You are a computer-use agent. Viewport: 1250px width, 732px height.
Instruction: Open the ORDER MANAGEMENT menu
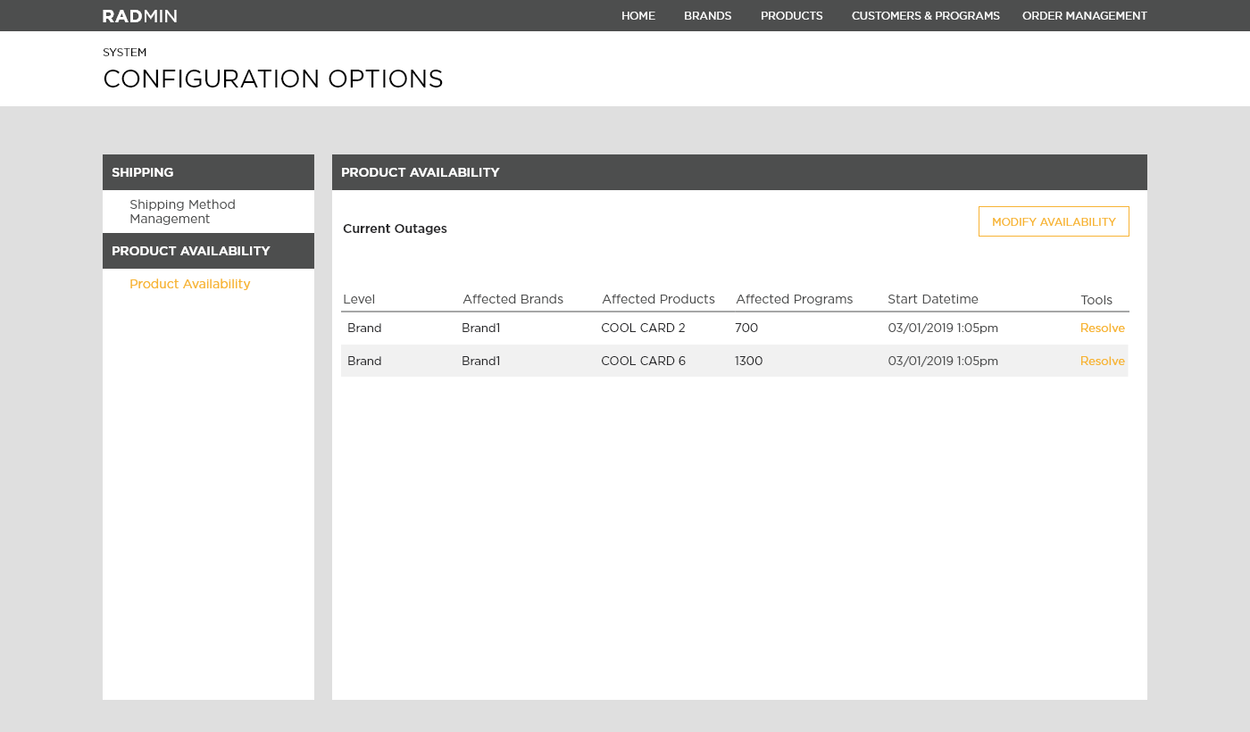[x=1085, y=15]
